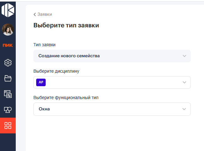
Task: Select the highlighted grid icon in the sidebar
Action: (x=8, y=126)
